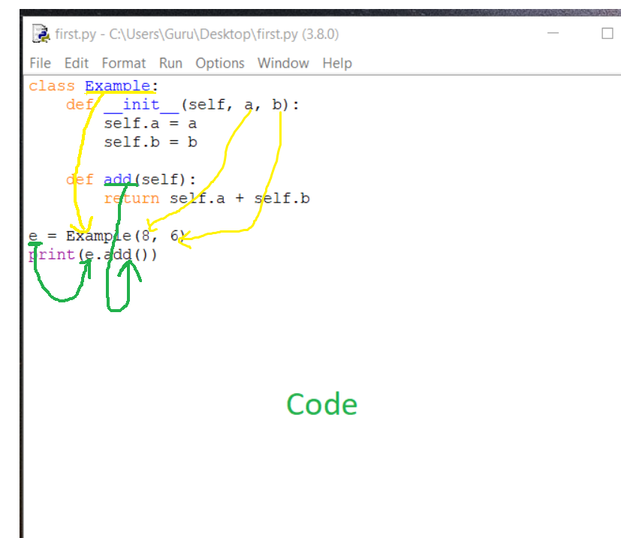Click the 'add' method name in def line

click(x=118, y=180)
